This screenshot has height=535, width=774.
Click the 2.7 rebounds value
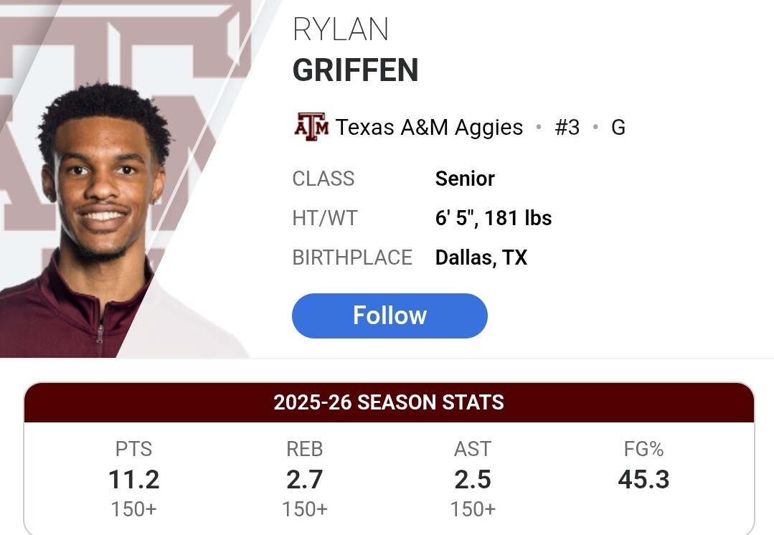click(x=305, y=479)
